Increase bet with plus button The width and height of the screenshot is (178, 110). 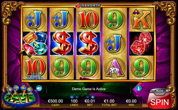click(93, 97)
